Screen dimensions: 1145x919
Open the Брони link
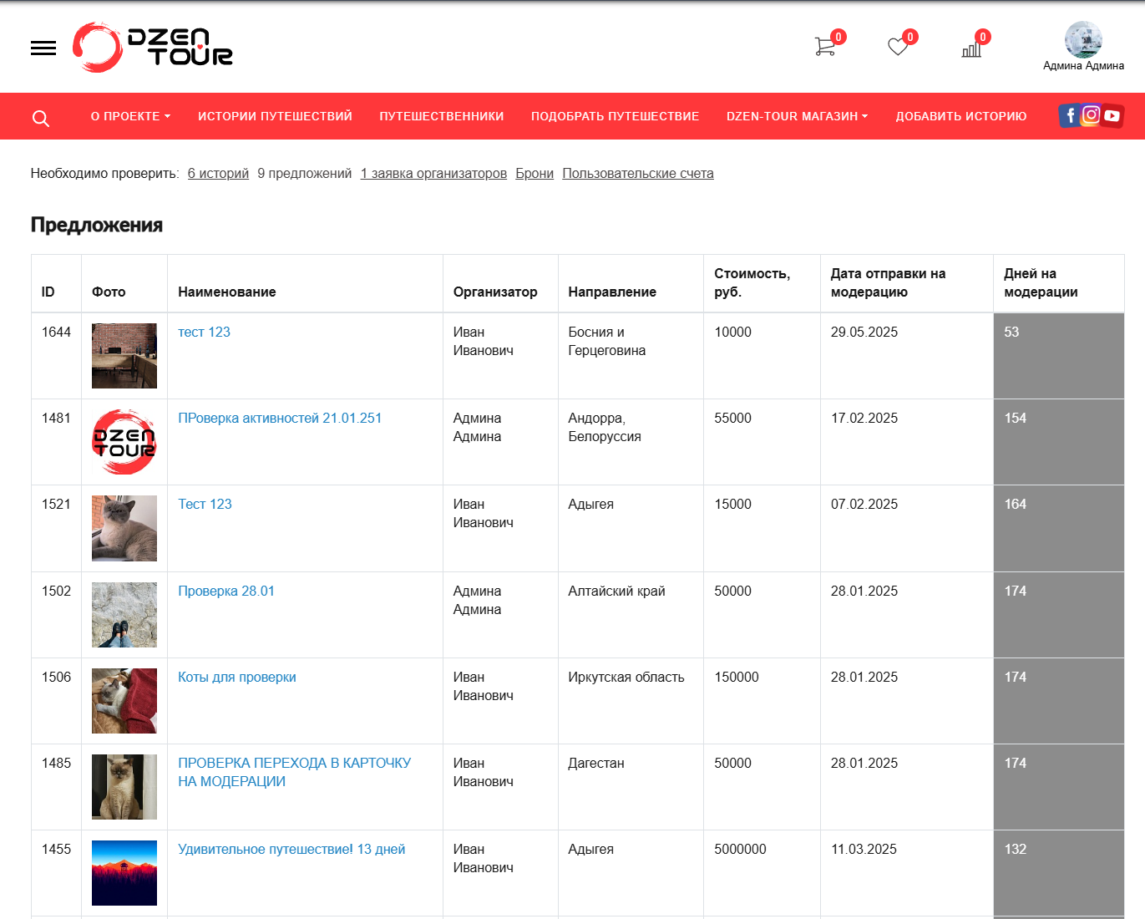point(535,173)
